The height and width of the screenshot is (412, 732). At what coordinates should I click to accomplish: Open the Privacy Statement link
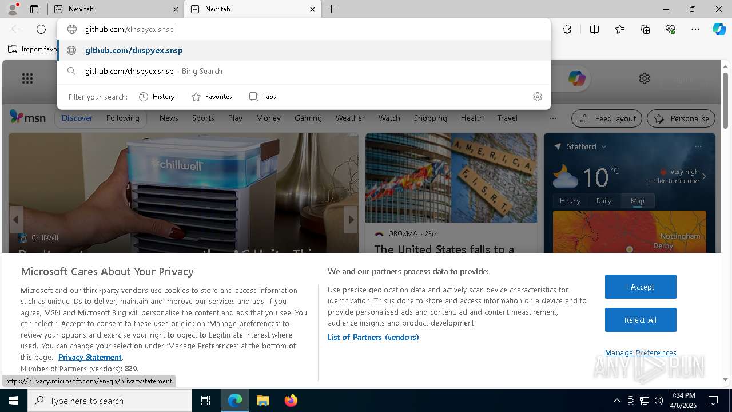pyautogui.click(x=90, y=357)
